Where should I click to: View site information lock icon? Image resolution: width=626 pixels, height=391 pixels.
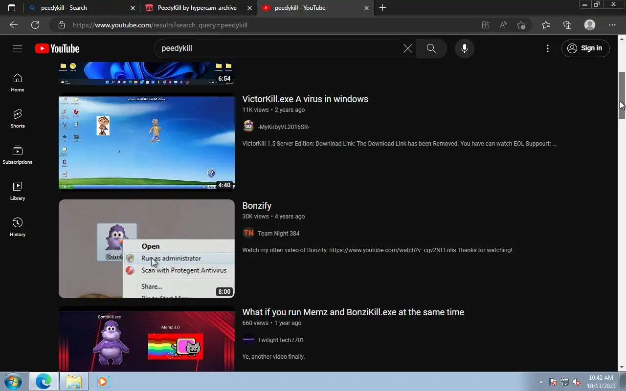(61, 25)
